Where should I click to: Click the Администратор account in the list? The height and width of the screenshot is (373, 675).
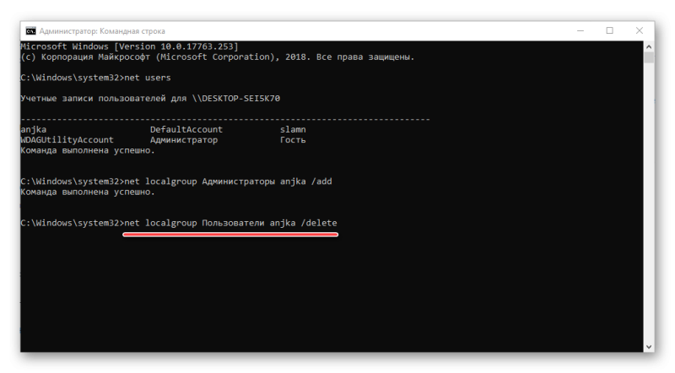[184, 140]
